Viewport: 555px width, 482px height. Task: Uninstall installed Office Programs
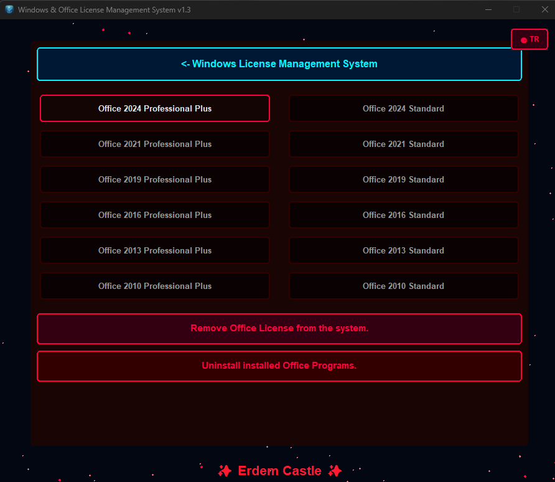point(279,366)
